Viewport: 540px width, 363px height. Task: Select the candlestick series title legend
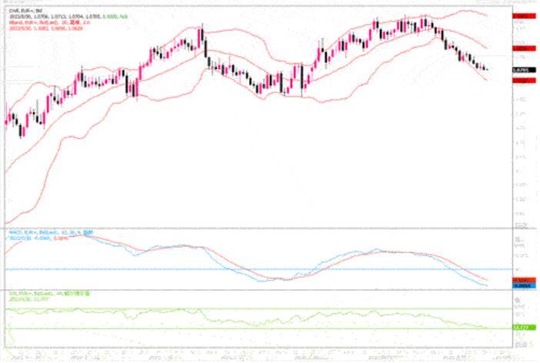coord(25,11)
